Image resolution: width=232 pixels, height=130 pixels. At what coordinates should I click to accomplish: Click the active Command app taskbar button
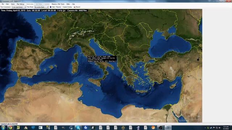pyautogui.click(x=168, y=127)
